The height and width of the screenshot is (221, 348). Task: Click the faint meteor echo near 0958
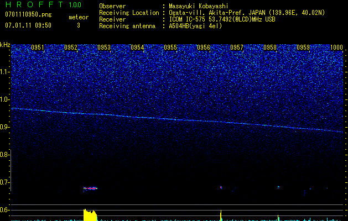click(278, 187)
